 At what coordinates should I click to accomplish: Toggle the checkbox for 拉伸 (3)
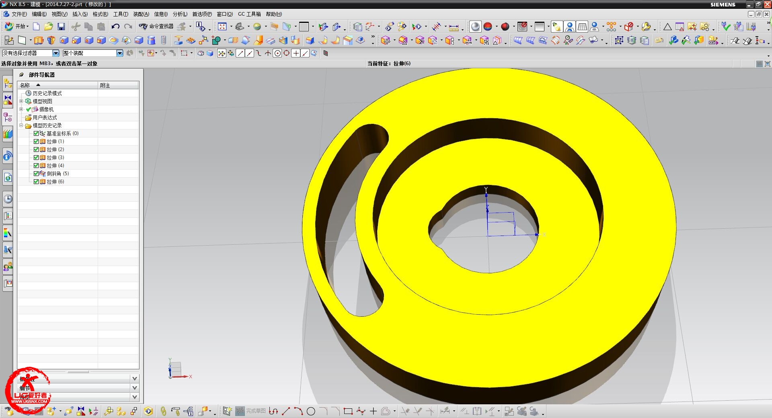pos(36,158)
